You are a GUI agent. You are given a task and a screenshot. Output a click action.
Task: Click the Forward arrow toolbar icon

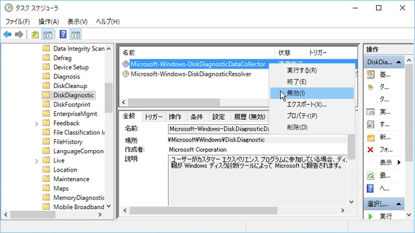19,34
